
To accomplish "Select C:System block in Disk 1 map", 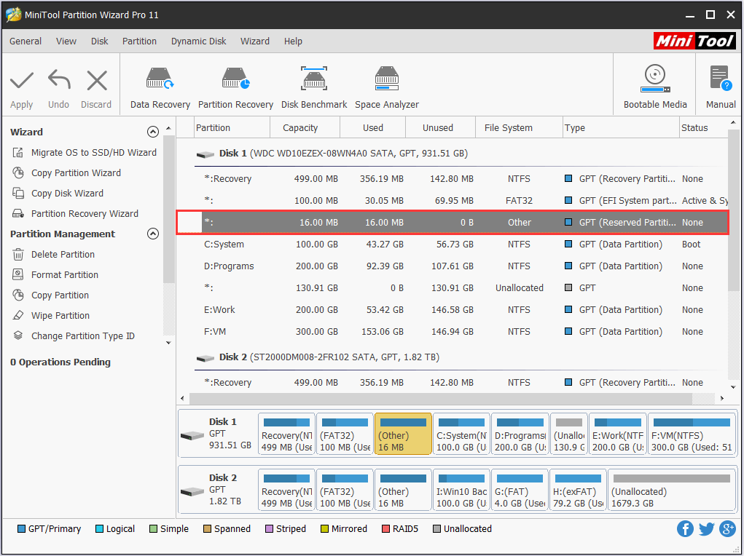I will [461, 434].
